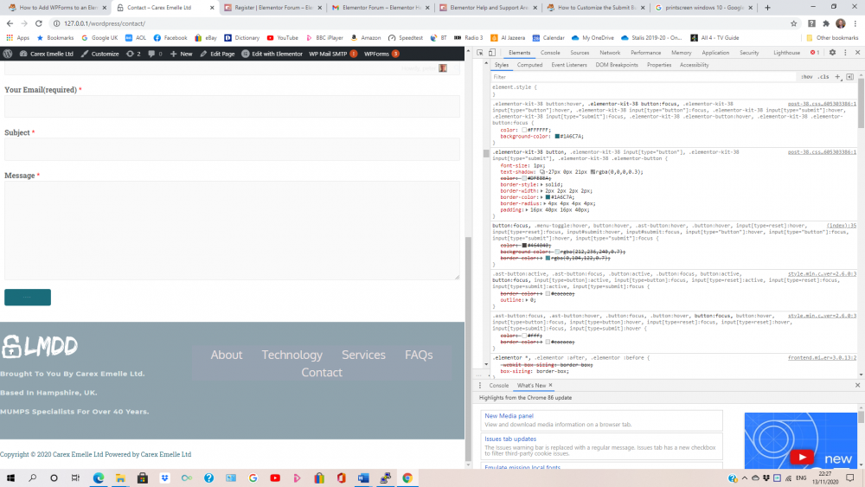Expand border-style shorthand property

[542, 185]
